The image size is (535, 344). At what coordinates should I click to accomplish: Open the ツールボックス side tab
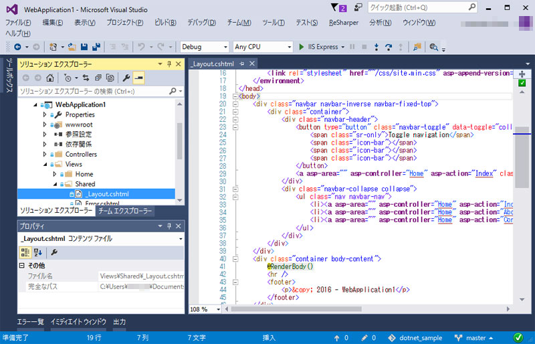tap(9, 74)
